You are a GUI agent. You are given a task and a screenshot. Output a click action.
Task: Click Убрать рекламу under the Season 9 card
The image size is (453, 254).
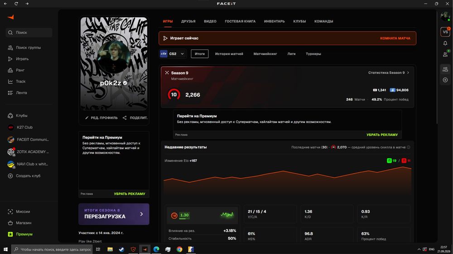point(382,135)
